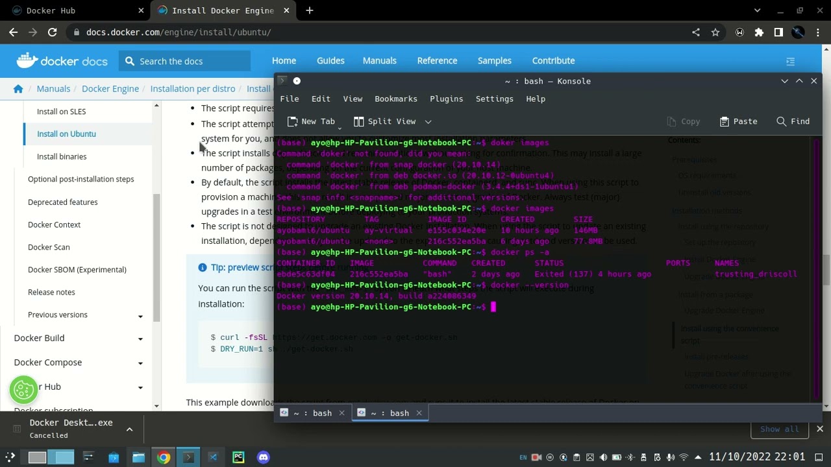Image resolution: width=831 pixels, height=467 pixels.
Task: Expand Docker Compose sidebar section
Action: 140,363
